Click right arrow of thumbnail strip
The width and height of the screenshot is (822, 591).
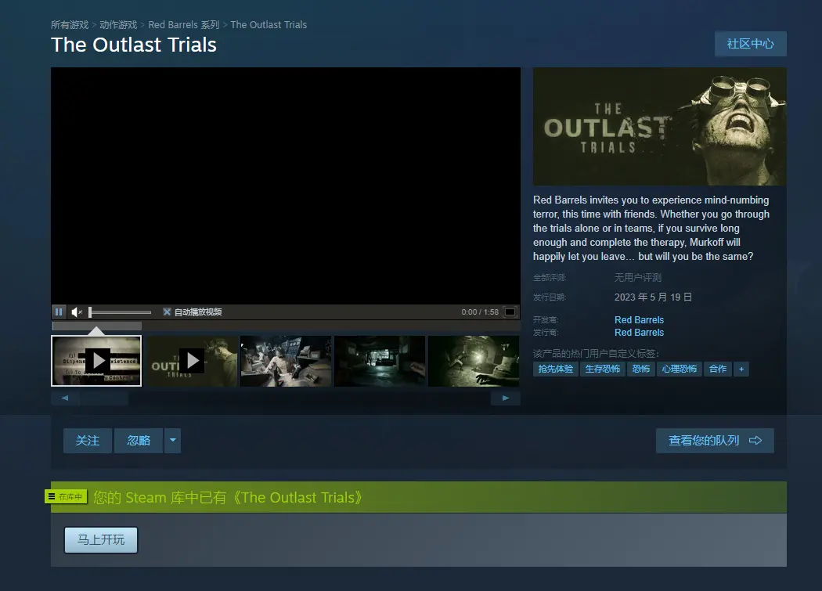point(506,398)
